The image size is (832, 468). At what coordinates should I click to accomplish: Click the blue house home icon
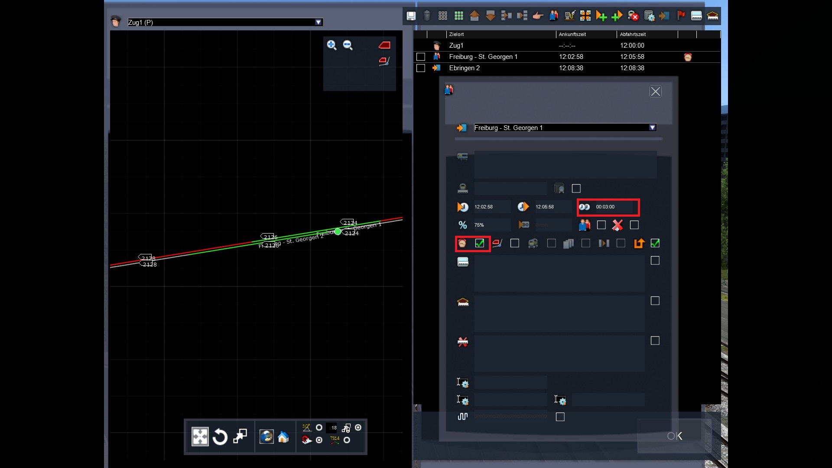point(283,437)
